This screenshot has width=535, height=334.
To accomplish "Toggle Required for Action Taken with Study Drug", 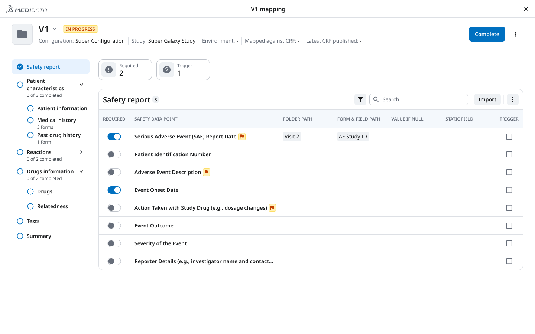I will click(x=114, y=208).
